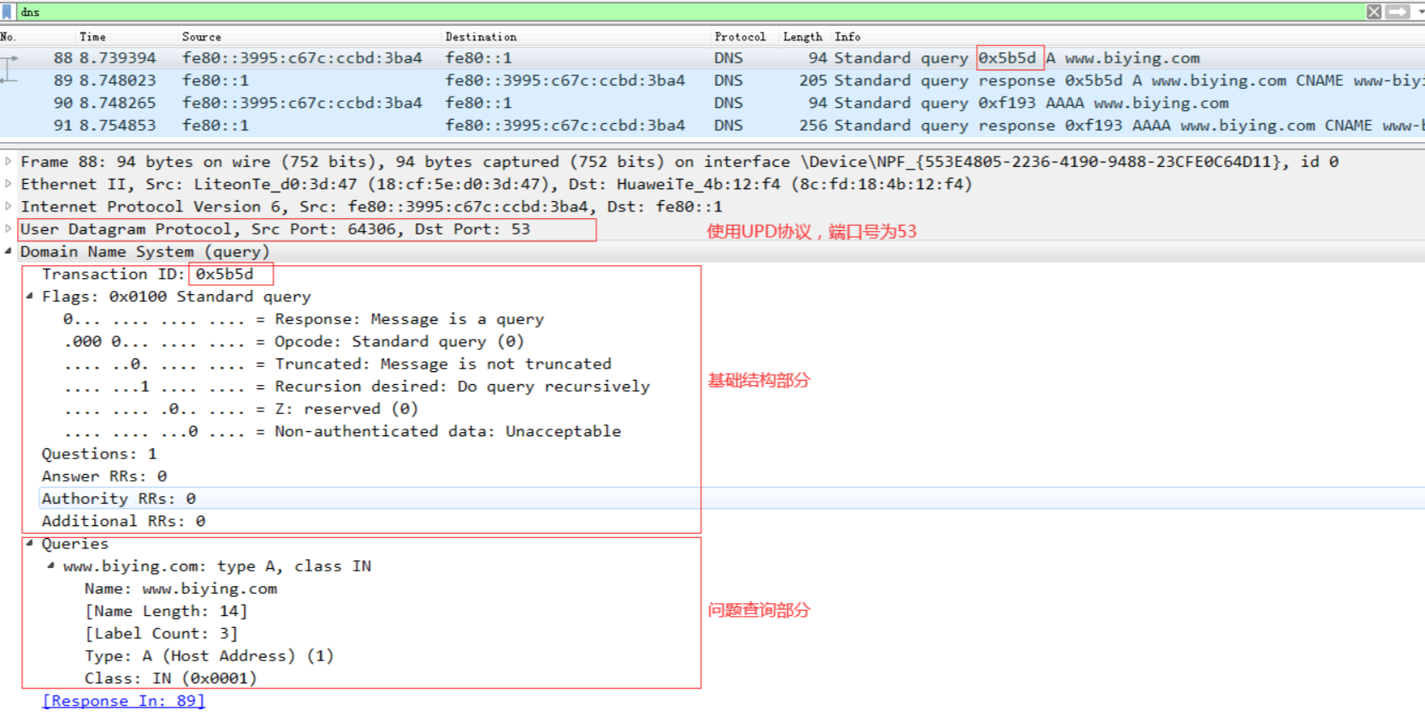Collapse the Domain Name System section
Screen dimensions: 1425x716
[9, 251]
